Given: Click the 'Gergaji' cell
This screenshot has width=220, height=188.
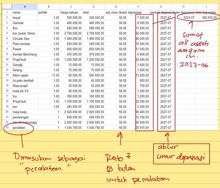Looking at the screenshot, I should (x=25, y=65).
